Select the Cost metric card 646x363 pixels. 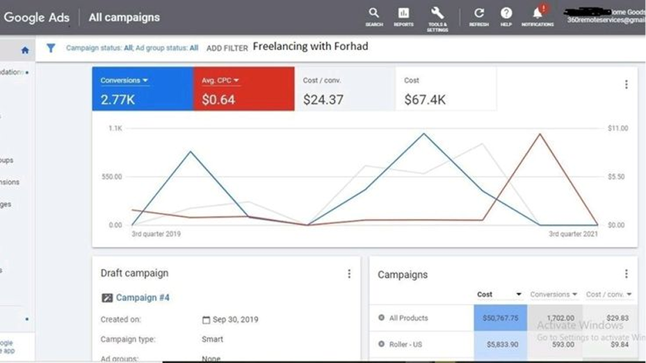pyautogui.click(x=445, y=90)
